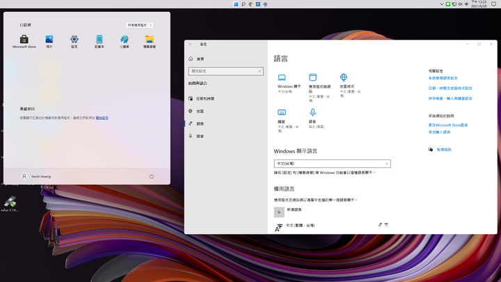Open the network icon in the system tray
Image resolution: width=501 pixels, height=282 pixels.
point(454,4)
